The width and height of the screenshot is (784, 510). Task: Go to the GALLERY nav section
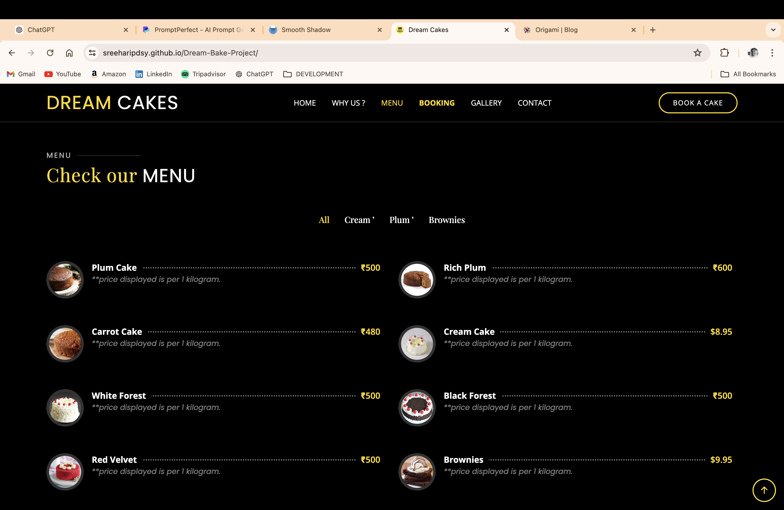(x=486, y=103)
